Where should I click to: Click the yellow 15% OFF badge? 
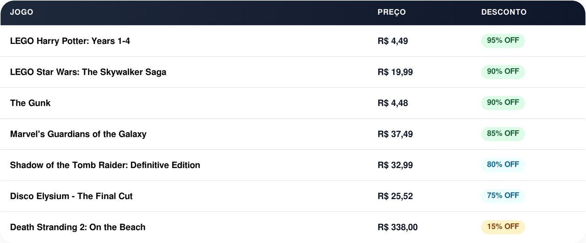503,227
